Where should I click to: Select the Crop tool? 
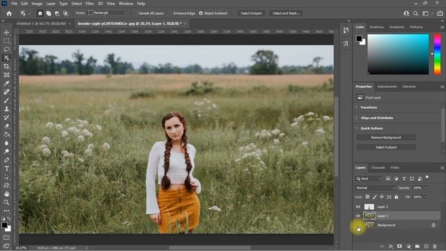click(x=6, y=66)
